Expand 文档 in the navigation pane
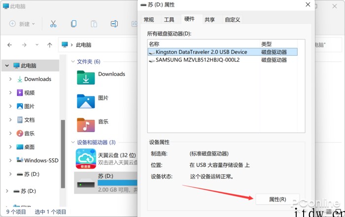The width and height of the screenshot is (345, 217). coord(10,120)
